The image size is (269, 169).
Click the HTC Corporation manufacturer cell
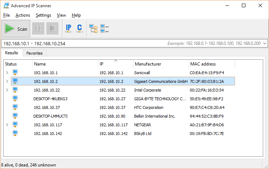149,107
